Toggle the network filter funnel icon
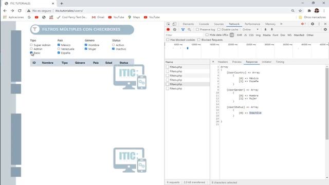The width and height of the screenshot is (329, 185). pos(183,30)
